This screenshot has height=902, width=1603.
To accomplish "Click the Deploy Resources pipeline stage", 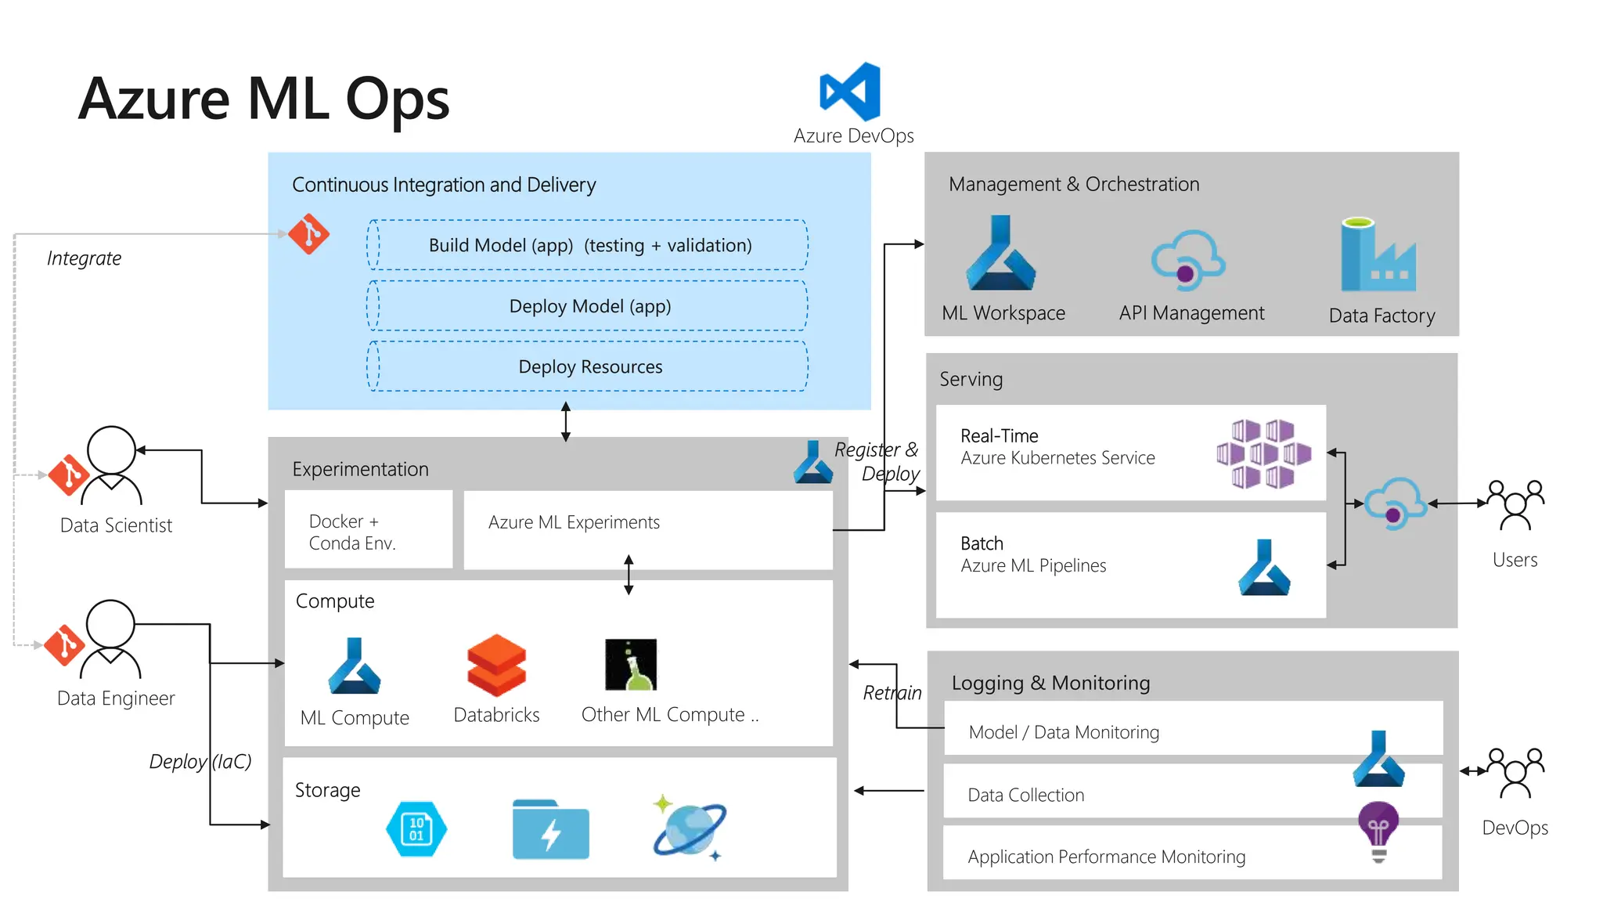I will (x=589, y=366).
